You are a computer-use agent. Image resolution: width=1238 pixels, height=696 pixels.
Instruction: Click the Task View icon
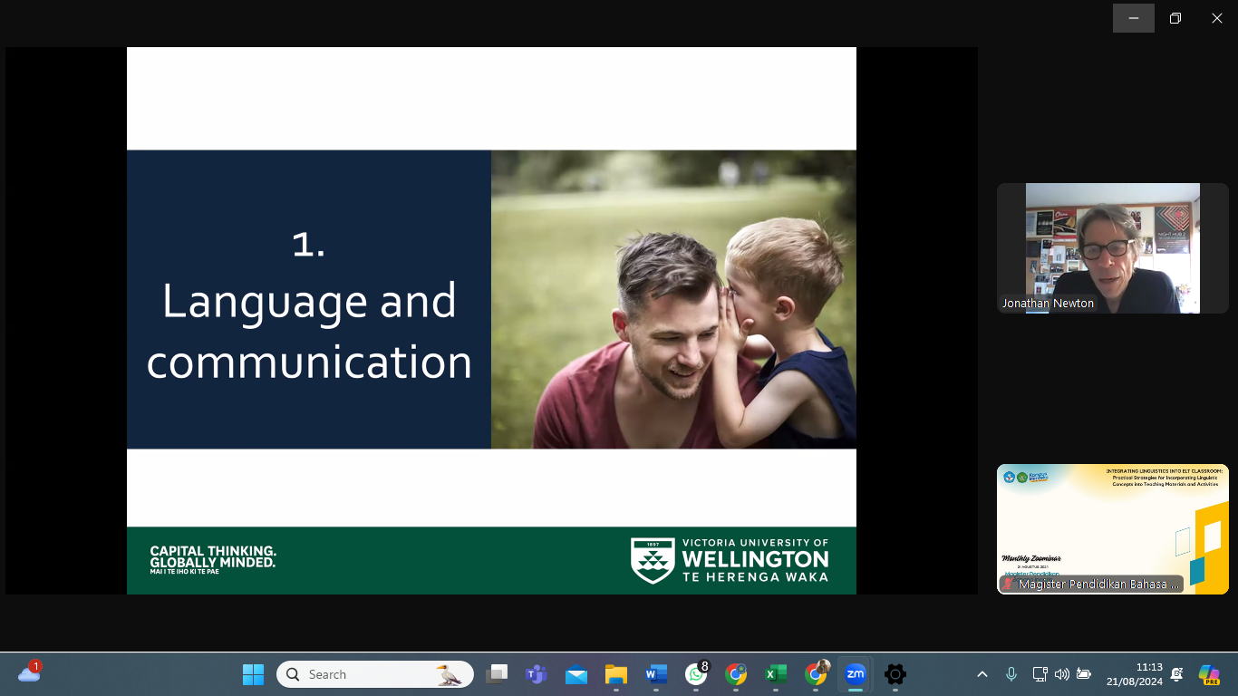click(497, 674)
